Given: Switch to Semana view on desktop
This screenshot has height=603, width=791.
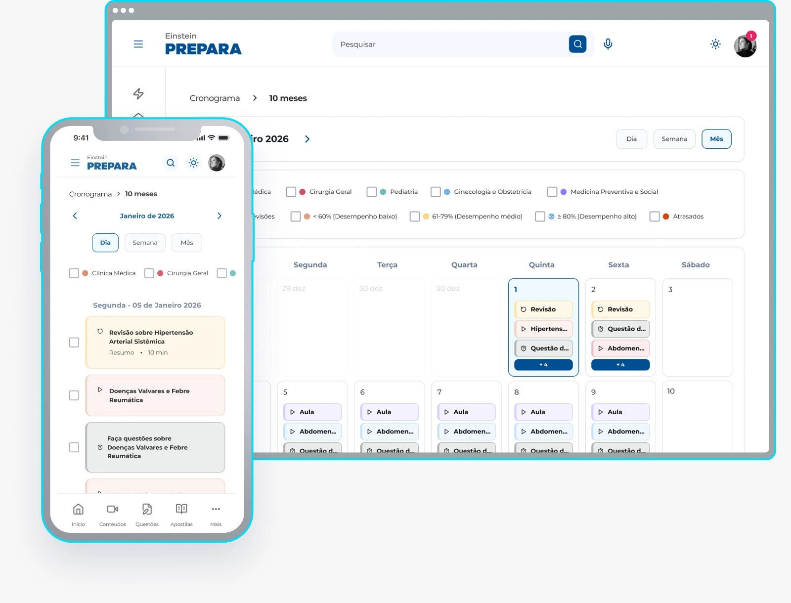Looking at the screenshot, I should (x=674, y=139).
